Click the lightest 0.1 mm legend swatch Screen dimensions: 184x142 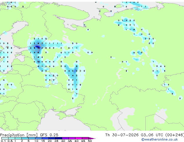click(x=5, y=138)
